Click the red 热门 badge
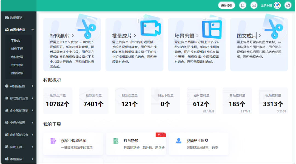Image resolution: width=296 pixels, height=164 pixels. click(161, 135)
